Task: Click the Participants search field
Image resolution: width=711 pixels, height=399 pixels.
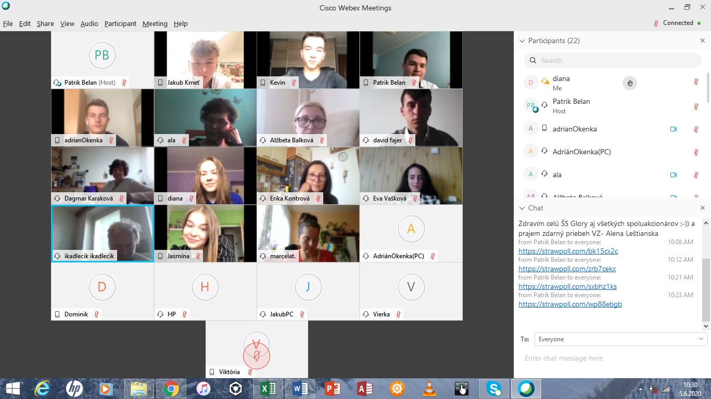Action: coord(613,60)
